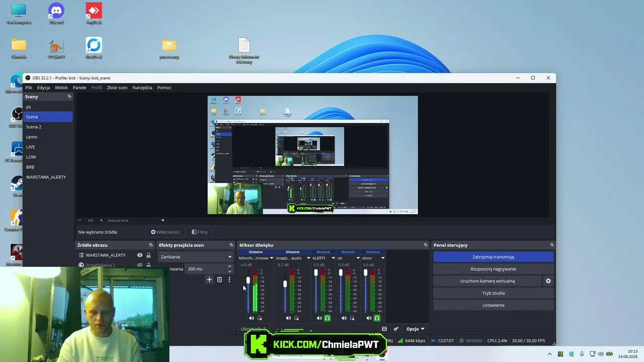Open the Ten komputer desktop icon
The height and width of the screenshot is (362, 644).
pos(19,14)
